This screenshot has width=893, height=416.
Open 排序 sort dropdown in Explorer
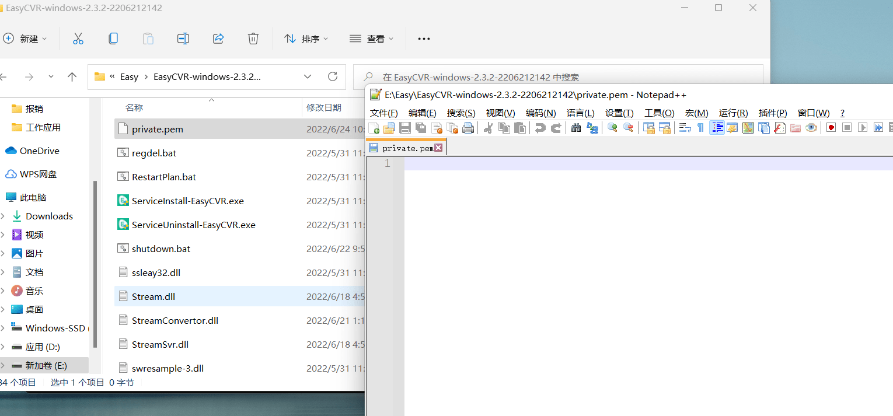306,39
